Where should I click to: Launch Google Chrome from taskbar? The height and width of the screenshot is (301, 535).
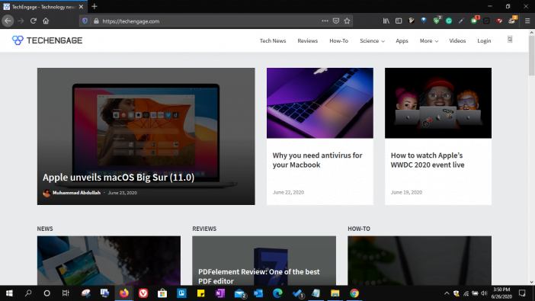(x=354, y=293)
